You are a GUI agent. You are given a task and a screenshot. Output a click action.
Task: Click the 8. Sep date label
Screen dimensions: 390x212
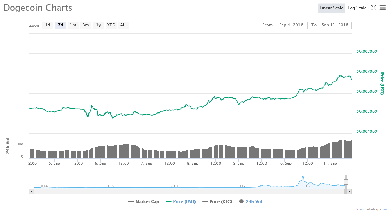click(x=192, y=163)
